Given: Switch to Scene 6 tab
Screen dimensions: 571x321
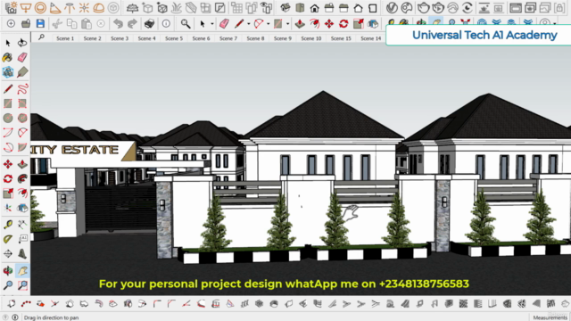Looking at the screenshot, I should [x=201, y=38].
